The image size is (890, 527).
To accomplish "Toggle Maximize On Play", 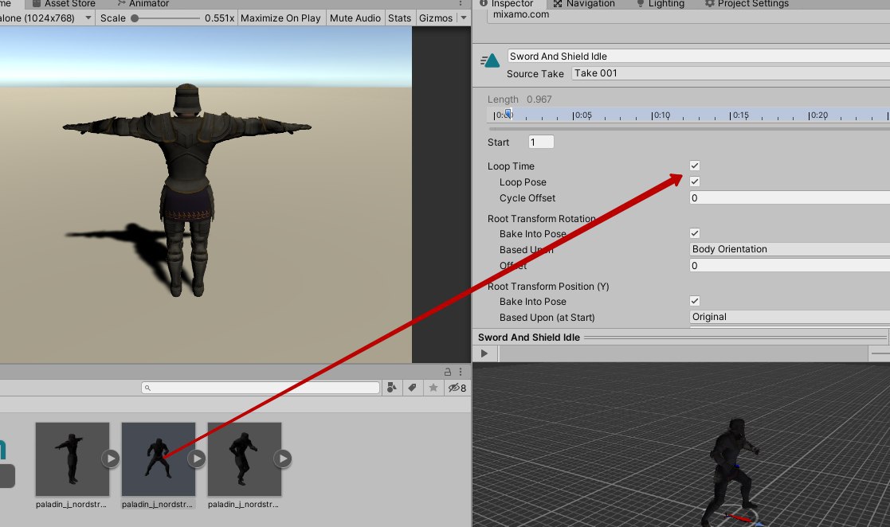I will point(280,18).
